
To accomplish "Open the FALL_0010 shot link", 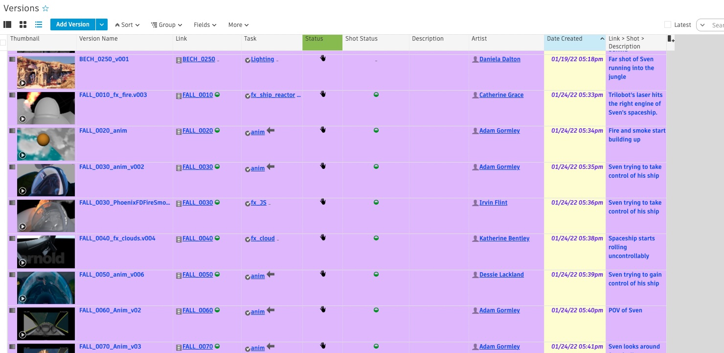I will pos(198,95).
